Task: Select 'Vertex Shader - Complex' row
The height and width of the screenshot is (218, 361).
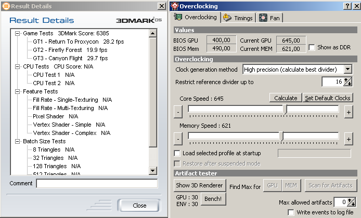Action: pos(72,133)
